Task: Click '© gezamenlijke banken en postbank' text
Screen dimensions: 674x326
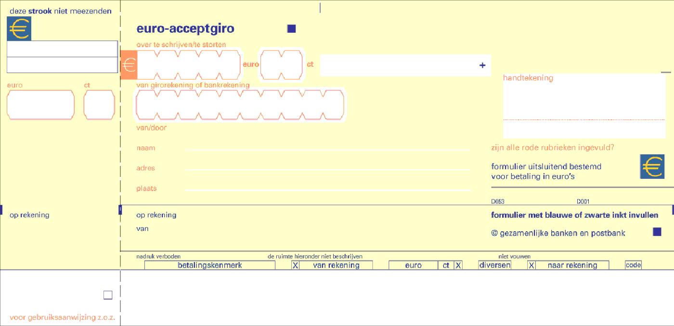Action: (558, 233)
